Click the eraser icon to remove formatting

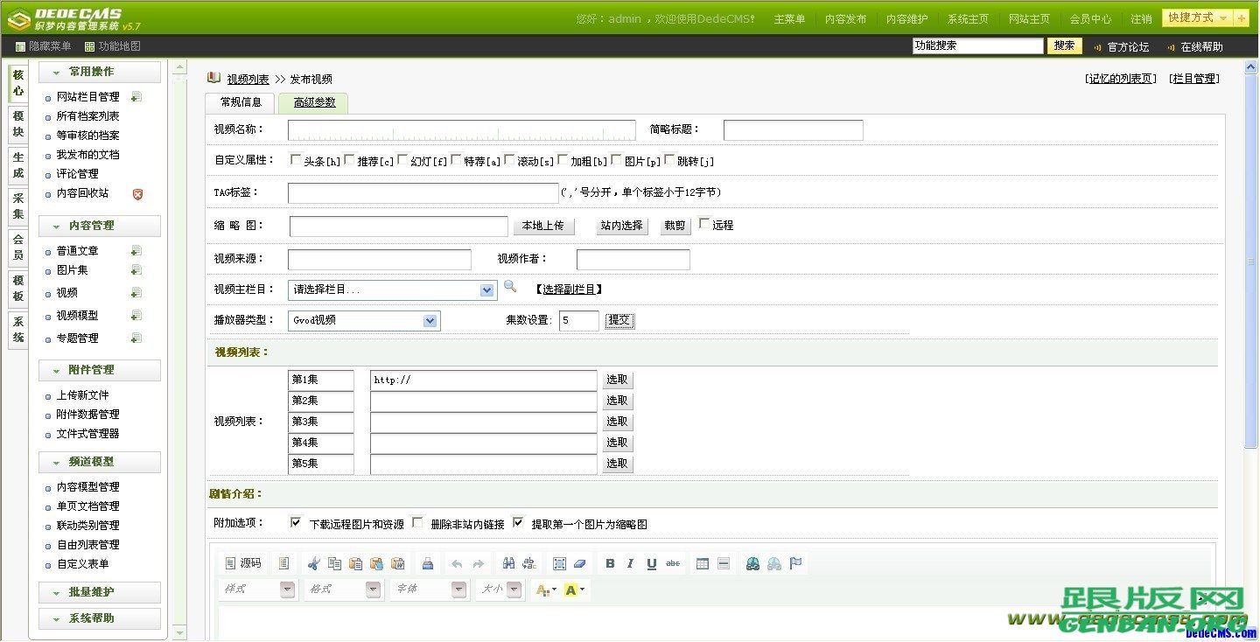click(578, 562)
